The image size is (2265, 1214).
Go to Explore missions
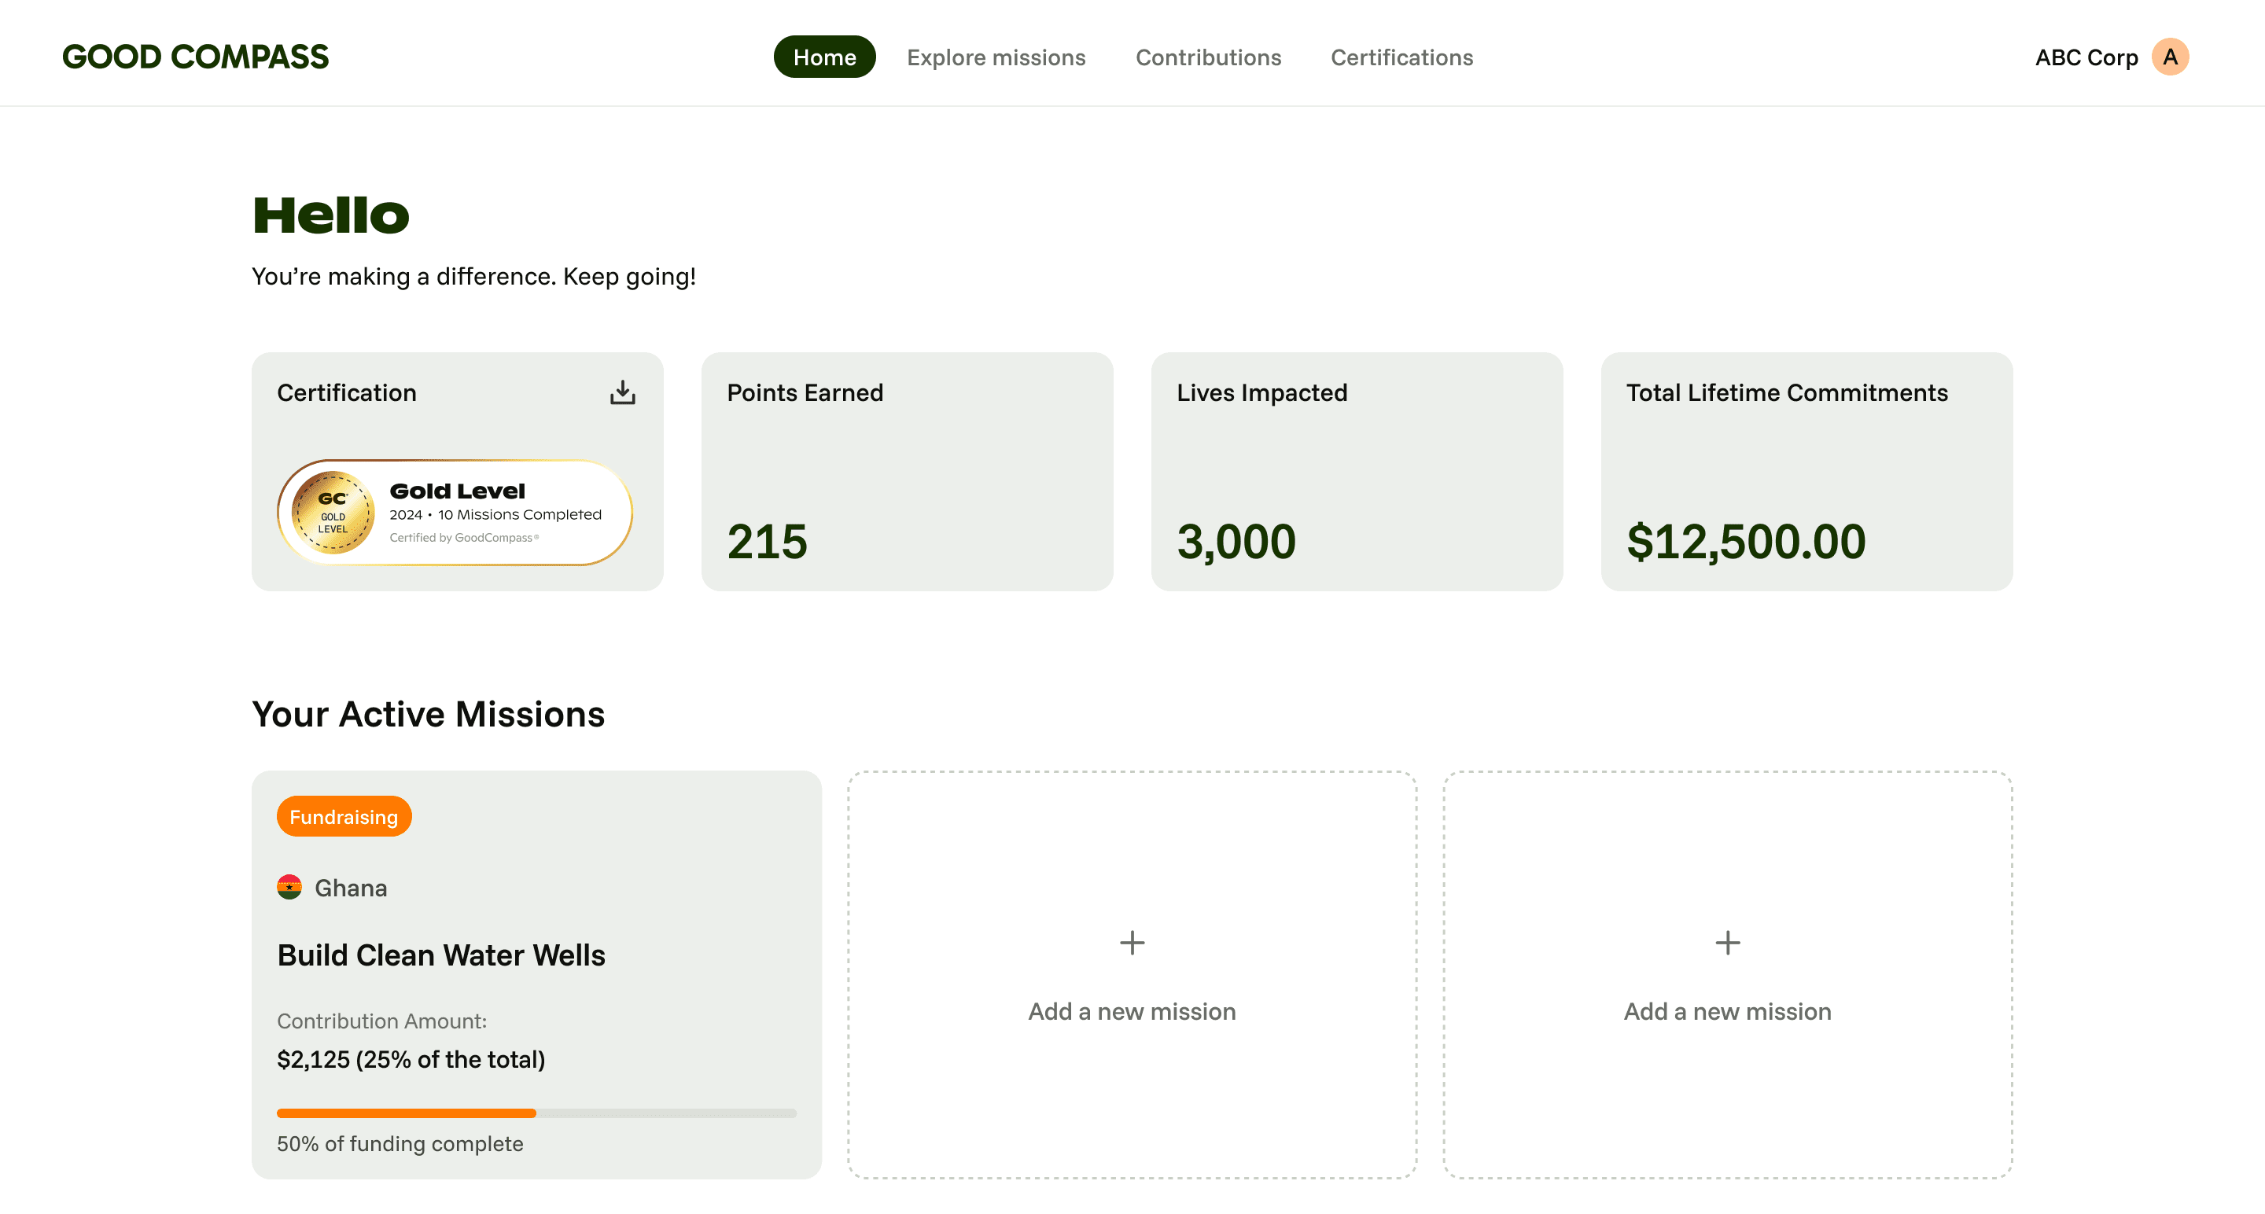pos(996,57)
